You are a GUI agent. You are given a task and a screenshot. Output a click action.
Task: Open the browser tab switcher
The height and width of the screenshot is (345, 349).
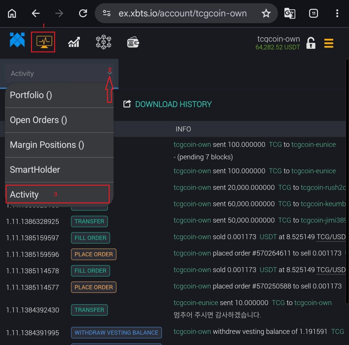[313, 13]
